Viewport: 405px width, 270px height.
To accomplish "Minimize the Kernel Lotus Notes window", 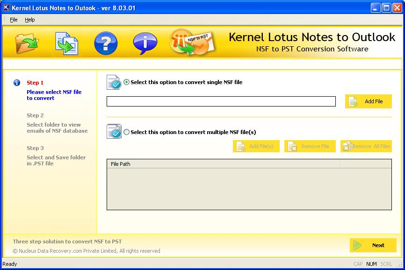I will pyautogui.click(x=376, y=8).
